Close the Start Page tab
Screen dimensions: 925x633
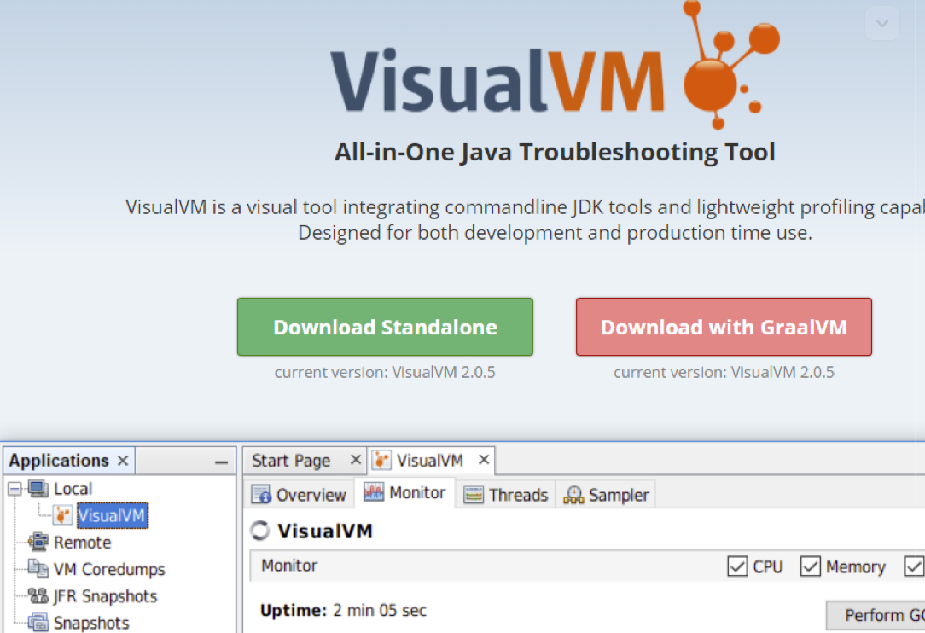pyautogui.click(x=356, y=461)
